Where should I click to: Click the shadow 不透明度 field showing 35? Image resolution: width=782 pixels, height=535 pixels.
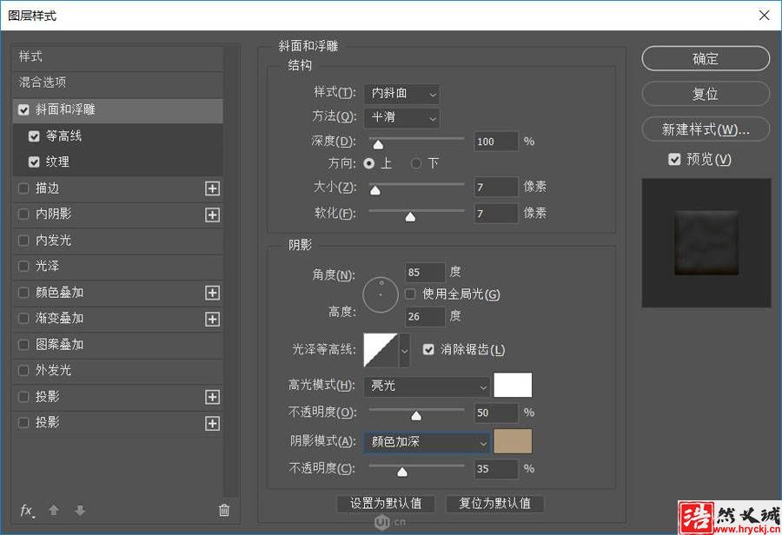click(x=496, y=469)
